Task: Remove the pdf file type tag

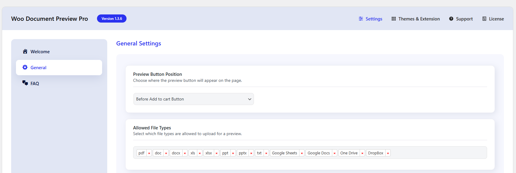Action: pos(149,153)
